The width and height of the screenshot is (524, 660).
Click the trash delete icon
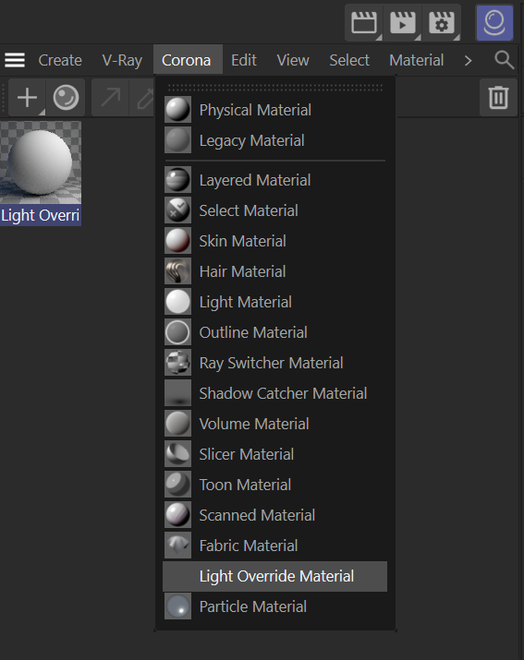pyautogui.click(x=498, y=98)
